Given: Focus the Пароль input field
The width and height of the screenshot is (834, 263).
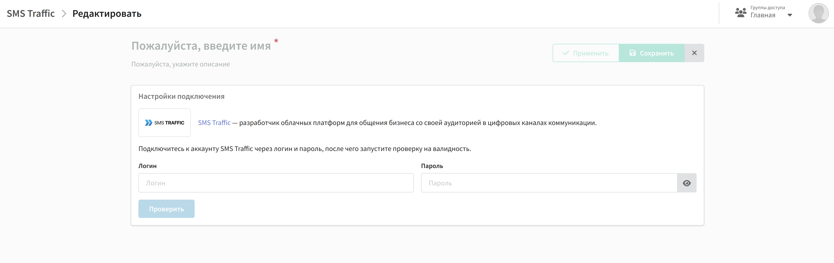Looking at the screenshot, I should [x=549, y=183].
